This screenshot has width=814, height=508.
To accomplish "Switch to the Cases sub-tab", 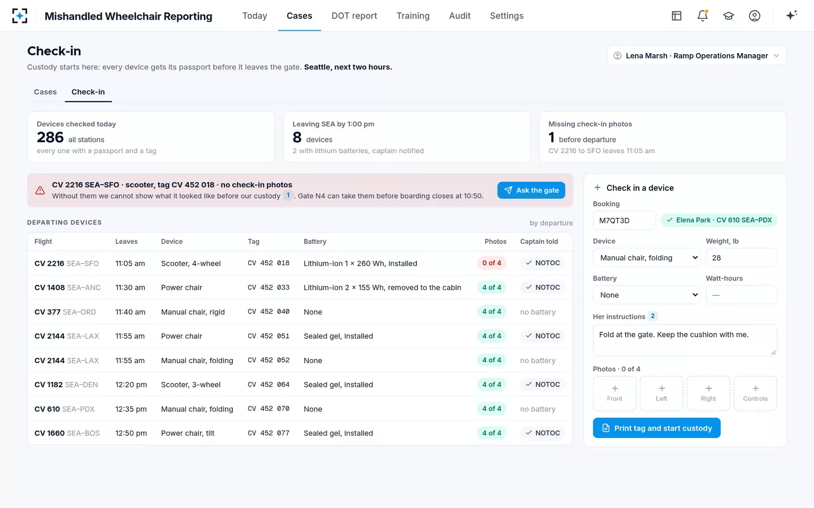I will [x=45, y=92].
